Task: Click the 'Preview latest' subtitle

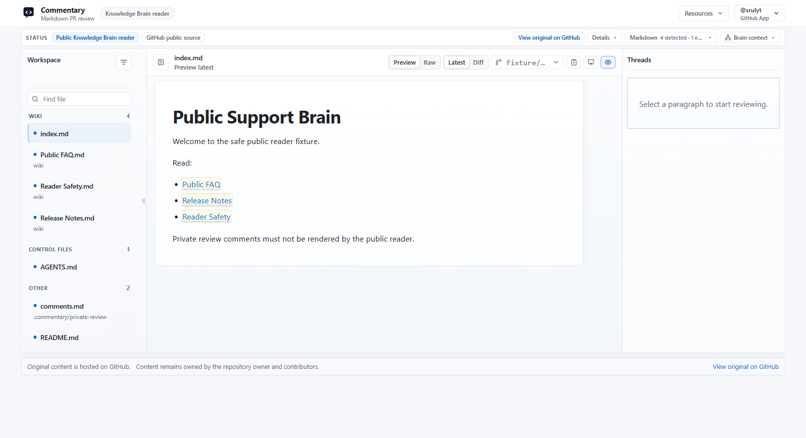Action: 194,68
